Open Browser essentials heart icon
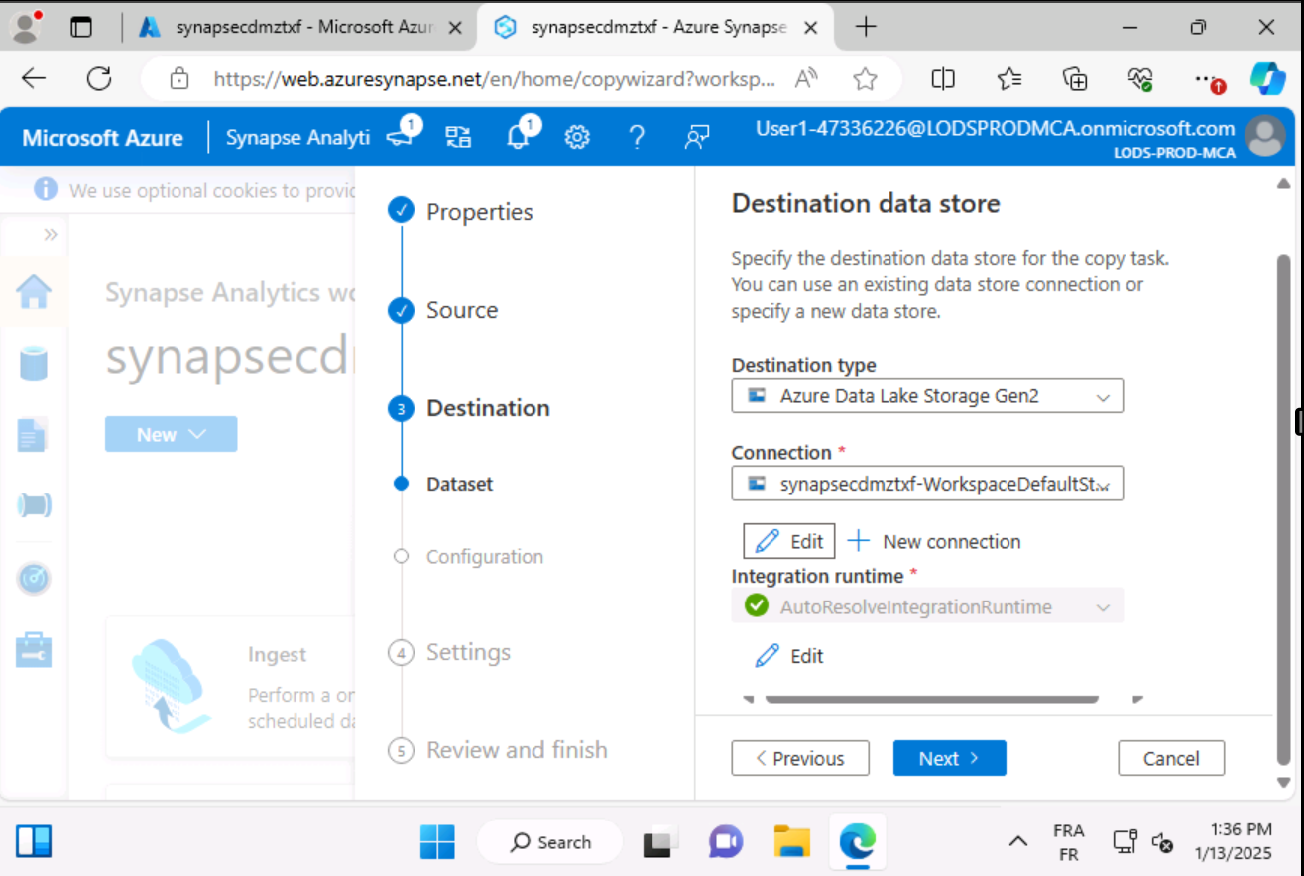Screen dimensions: 1304x876 (1140, 79)
